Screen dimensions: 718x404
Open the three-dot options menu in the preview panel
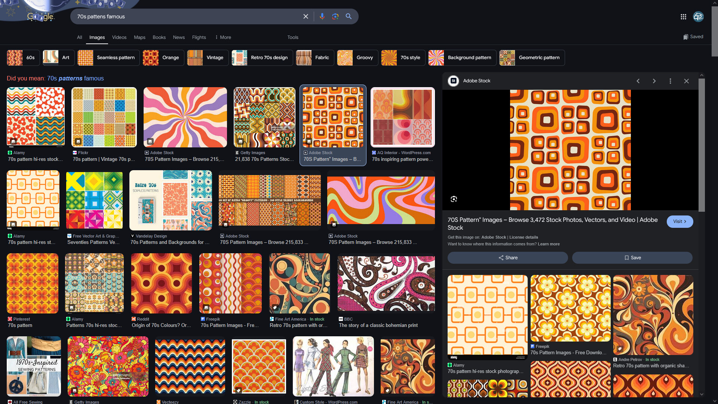click(x=670, y=81)
